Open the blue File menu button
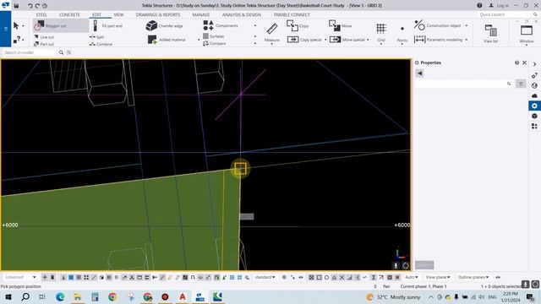541x304 pixels. tap(6, 29)
